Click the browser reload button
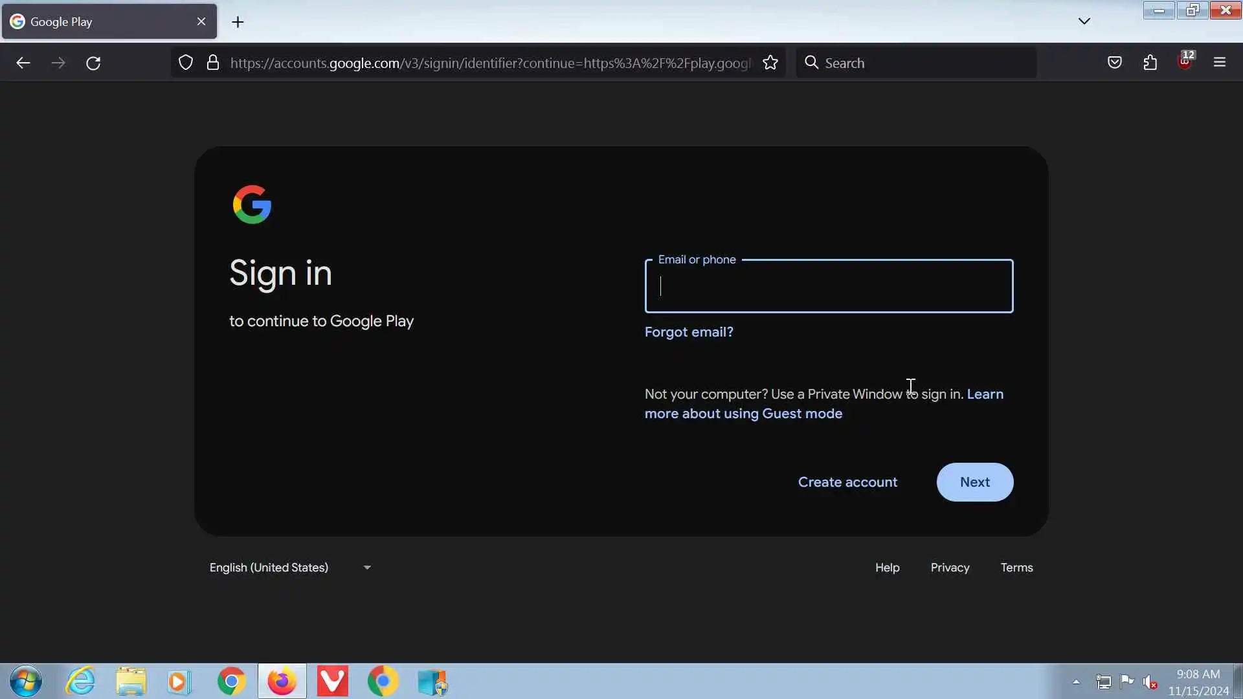The height and width of the screenshot is (699, 1243). (x=93, y=63)
